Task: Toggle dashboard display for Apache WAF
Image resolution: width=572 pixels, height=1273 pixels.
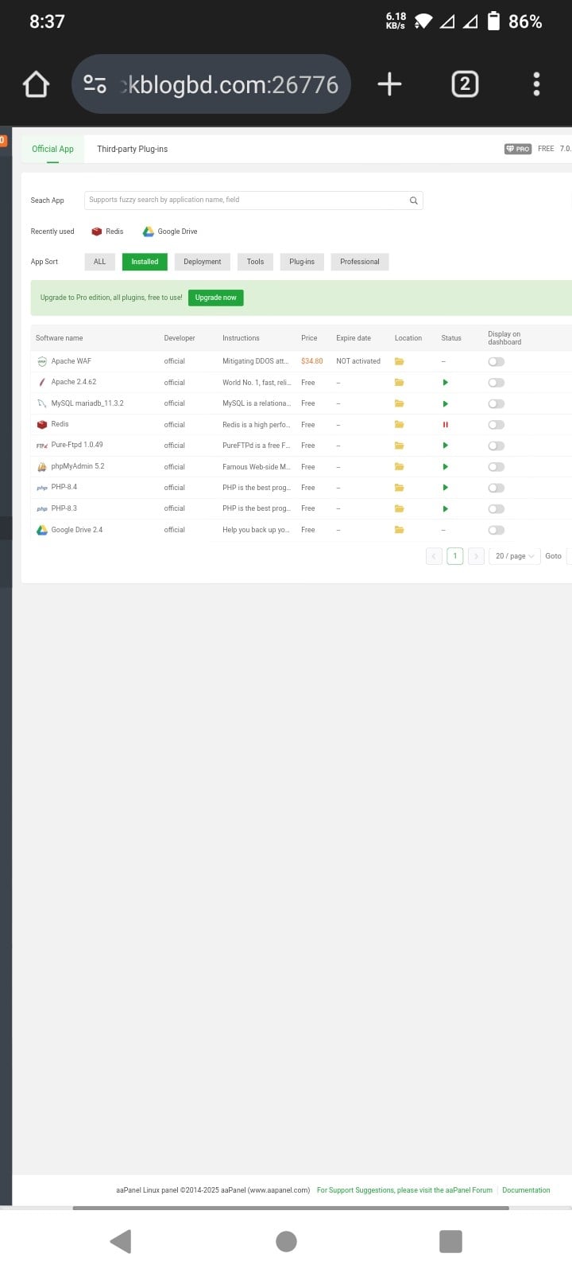Action: 497,361
